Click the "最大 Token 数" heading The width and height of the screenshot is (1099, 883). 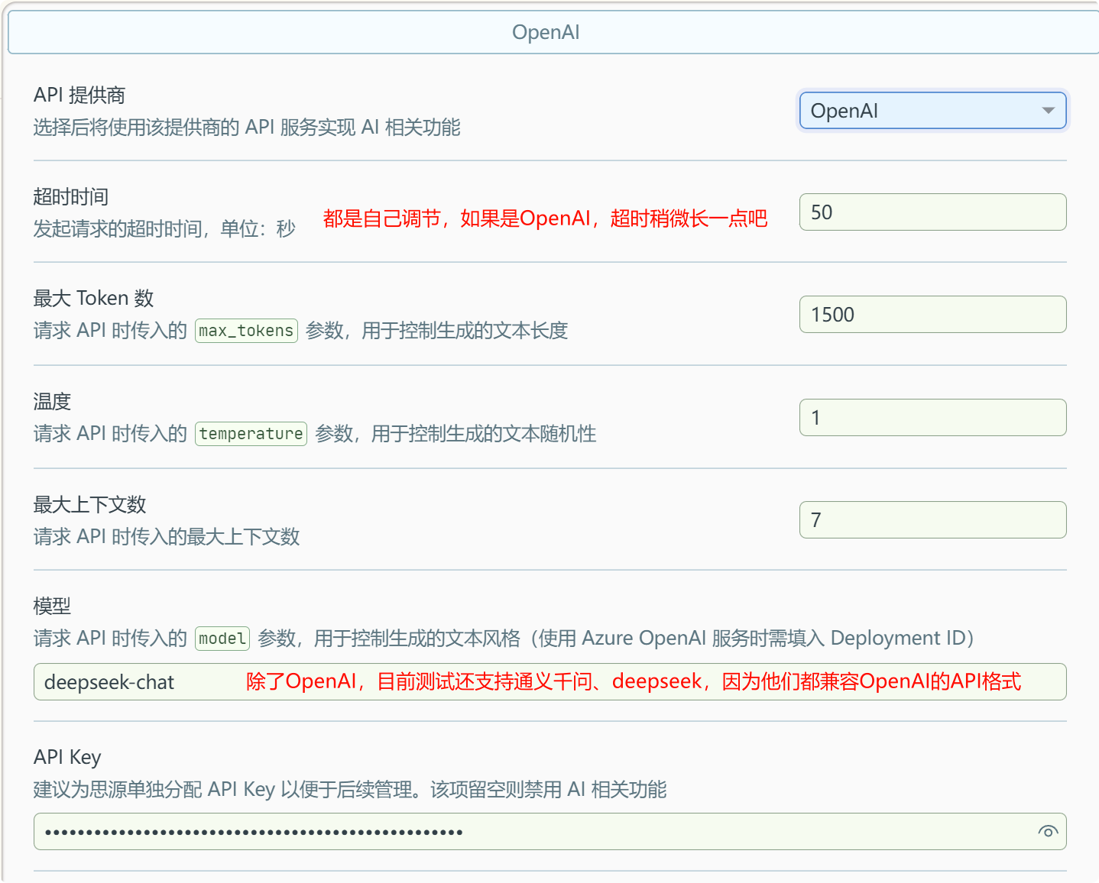tap(93, 299)
